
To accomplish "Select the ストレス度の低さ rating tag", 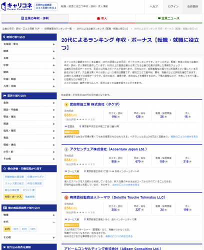I will (14, 183).
